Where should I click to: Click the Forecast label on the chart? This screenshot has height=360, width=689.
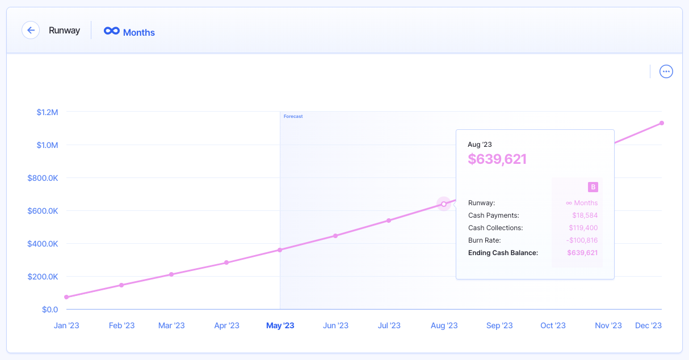pyautogui.click(x=293, y=116)
